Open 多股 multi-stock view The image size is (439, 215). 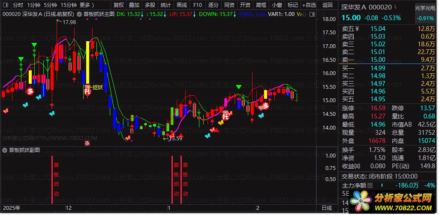pos(150,5)
